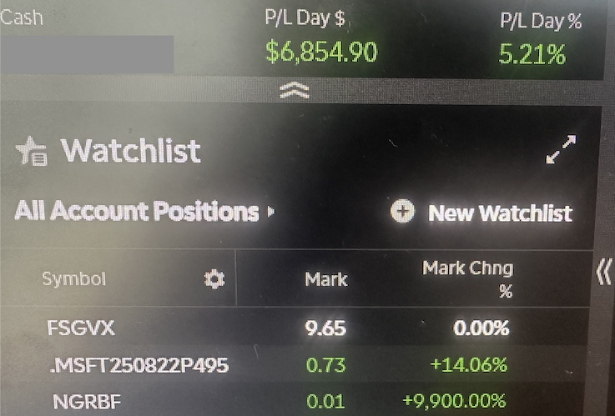
Task: Open the All Account Positions dropdown
Action: coord(144,211)
